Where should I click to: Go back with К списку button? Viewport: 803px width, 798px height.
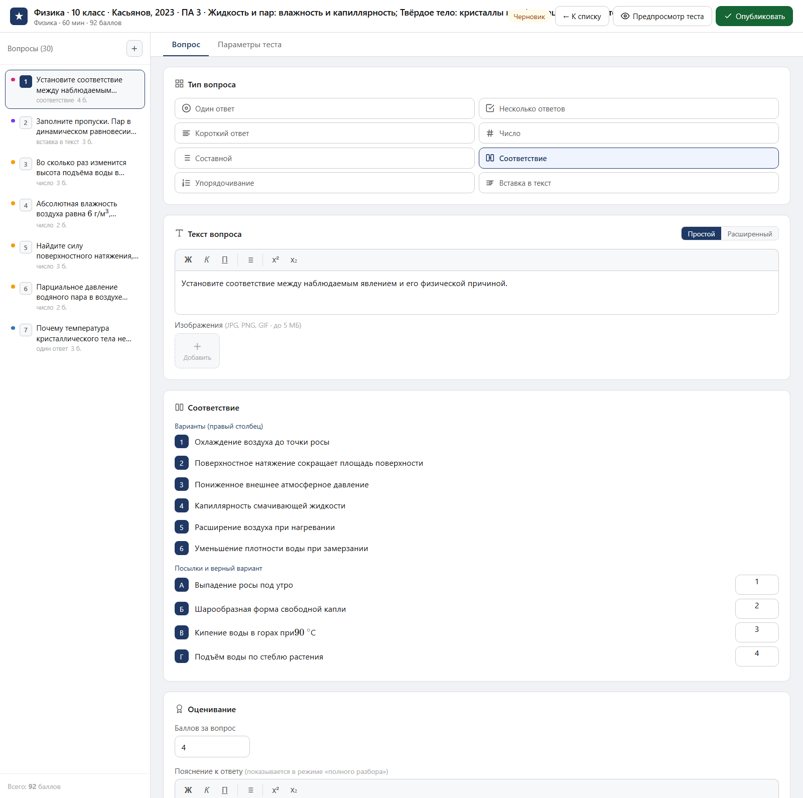tap(582, 16)
